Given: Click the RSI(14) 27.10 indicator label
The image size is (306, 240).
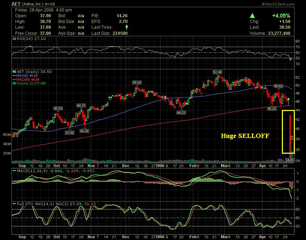Looking at the screenshot, I should [31, 38].
